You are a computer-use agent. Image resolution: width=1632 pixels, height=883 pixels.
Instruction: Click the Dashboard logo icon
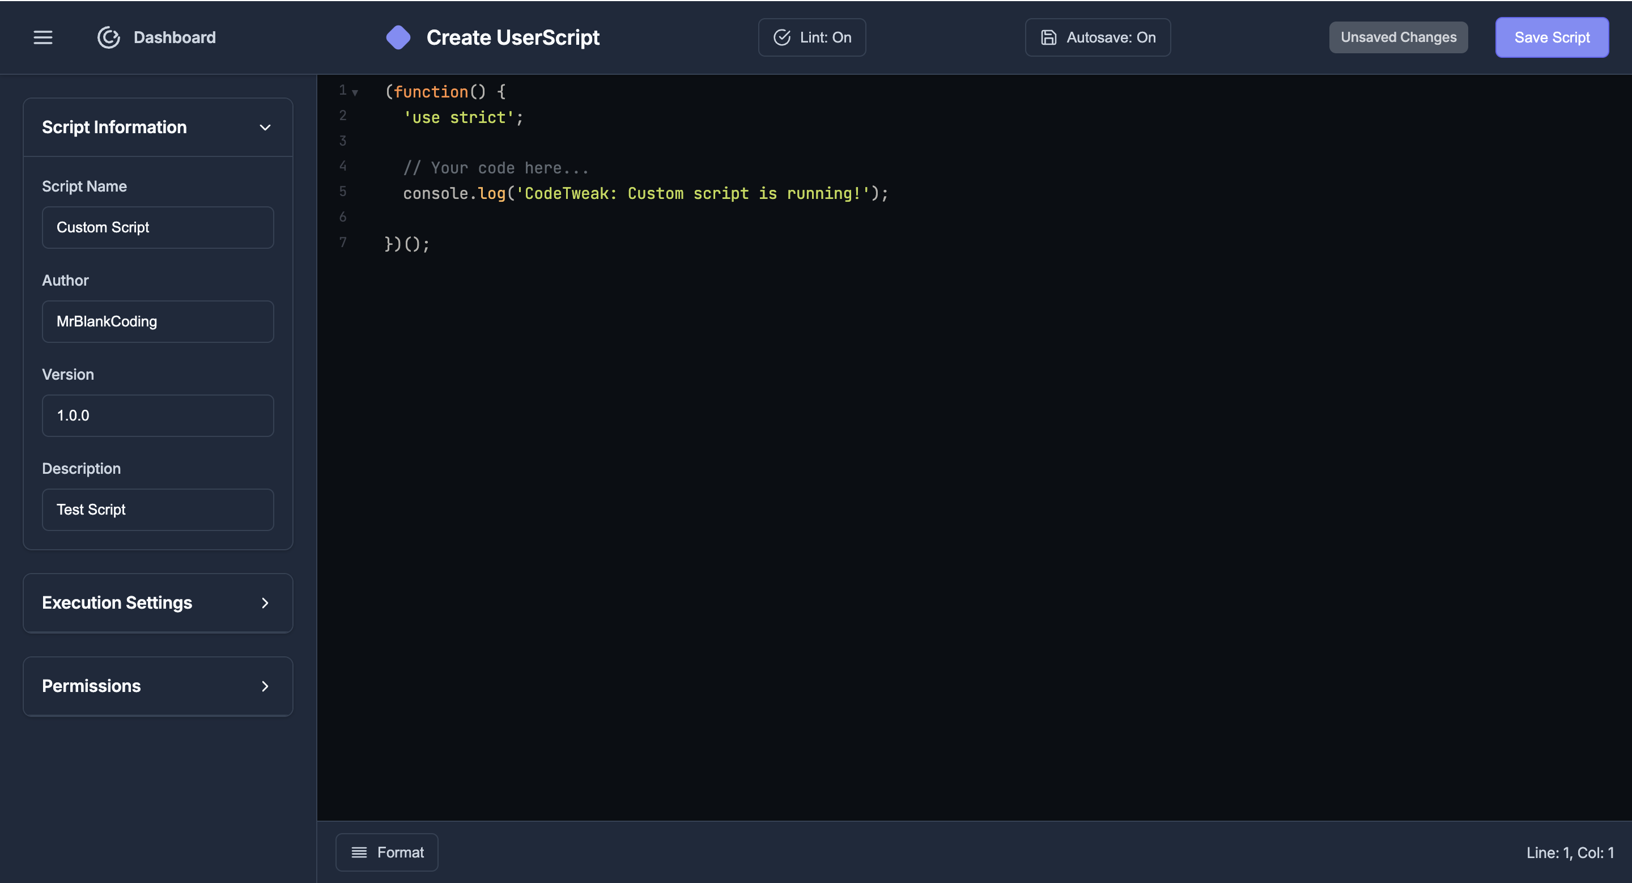[109, 37]
